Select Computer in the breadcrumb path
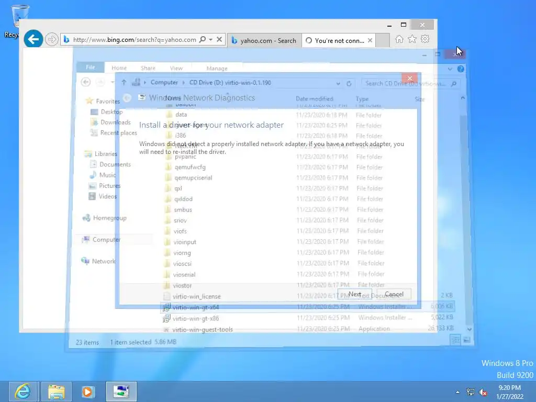Image resolution: width=536 pixels, height=402 pixels. (164, 82)
